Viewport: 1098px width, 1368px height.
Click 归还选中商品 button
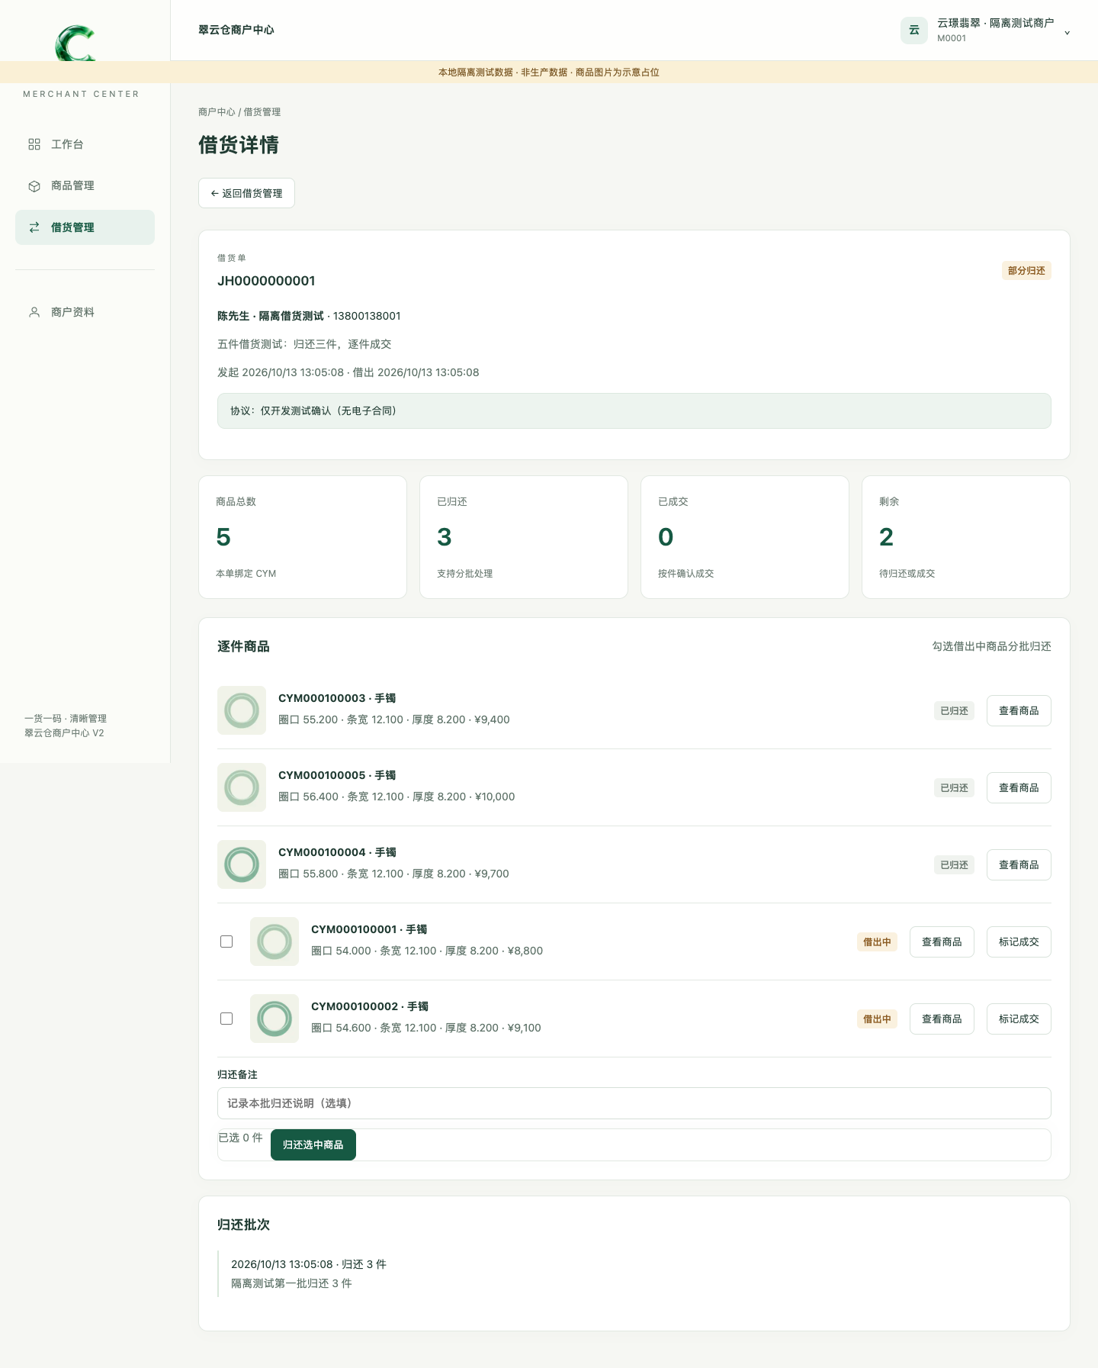tap(313, 1144)
